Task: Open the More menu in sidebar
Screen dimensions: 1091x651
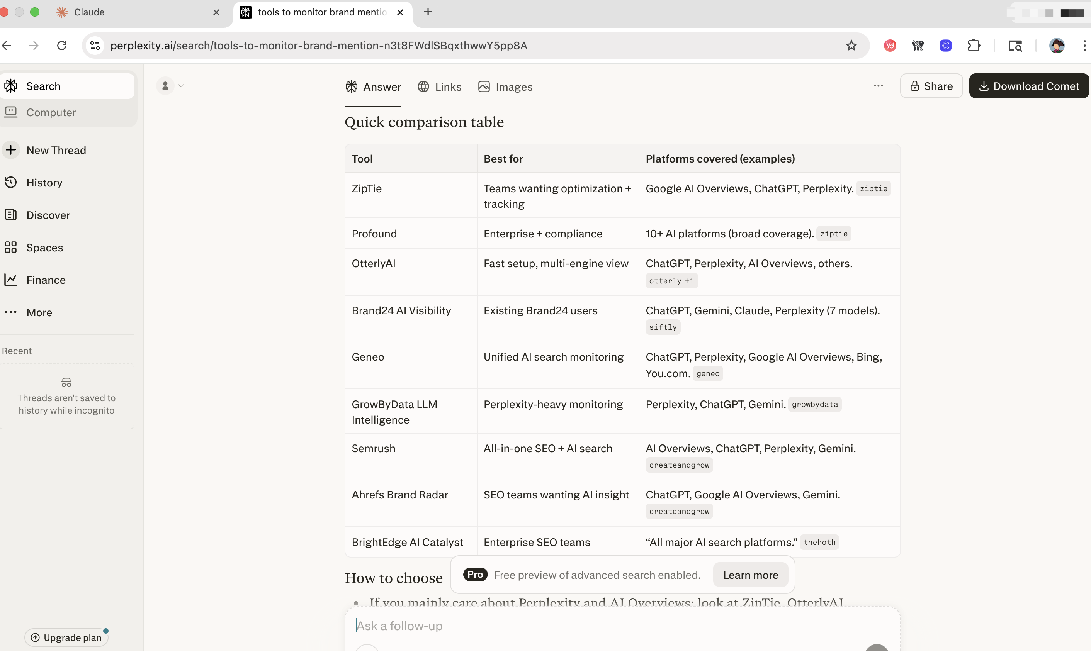Action: point(39,312)
